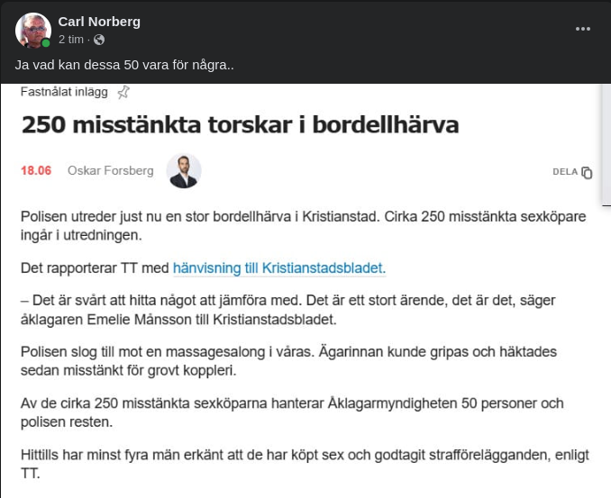Click the copy icon next to DELA
The height and width of the screenshot is (498, 611).
tap(587, 172)
